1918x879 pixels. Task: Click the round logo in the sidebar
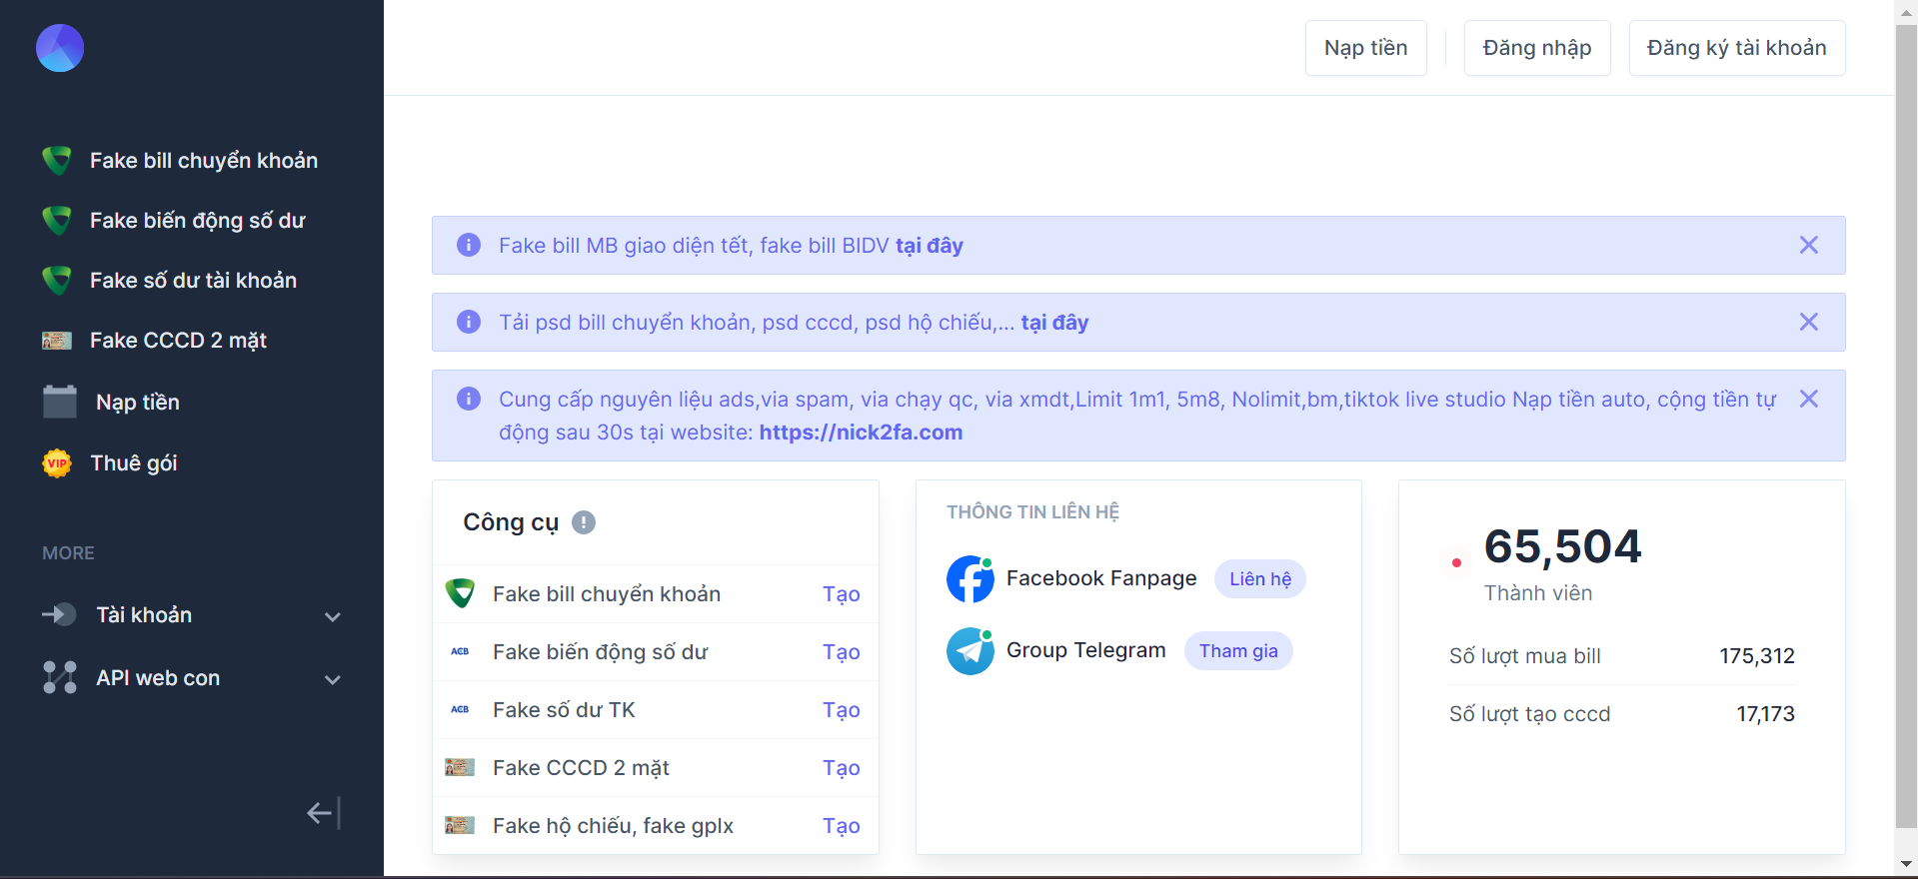pyautogui.click(x=60, y=48)
